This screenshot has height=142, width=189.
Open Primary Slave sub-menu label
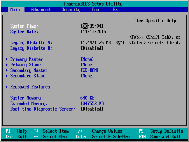click(25, 65)
